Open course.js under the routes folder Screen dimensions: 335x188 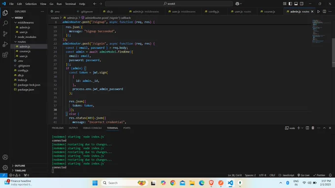click(25, 52)
